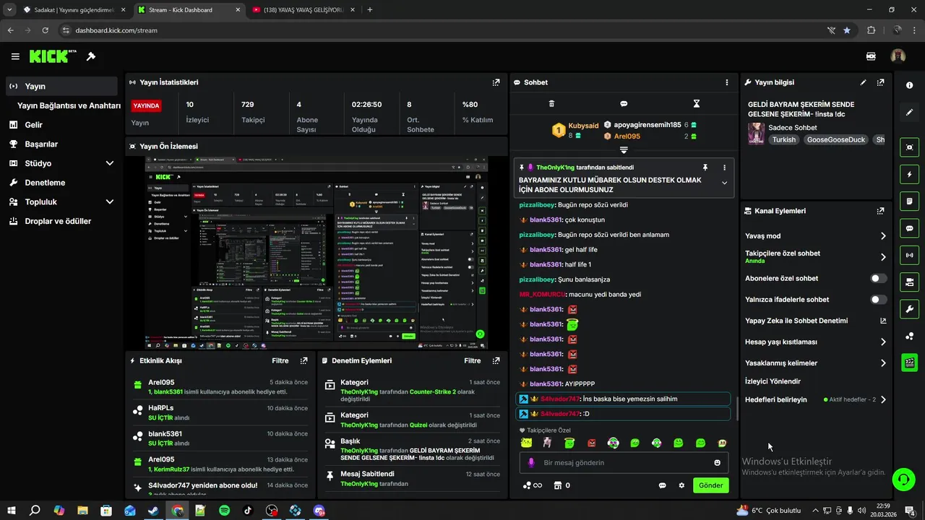Open Hedefleri belirleyin chevron

click(x=883, y=399)
